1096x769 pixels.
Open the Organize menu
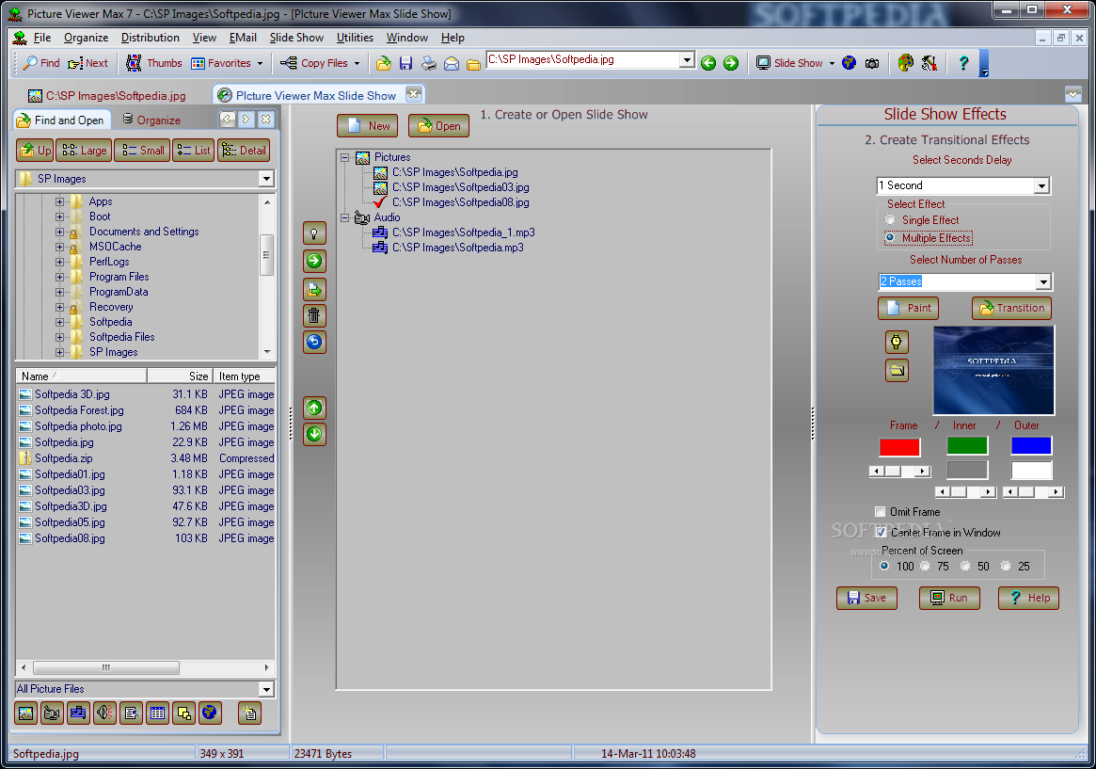click(x=86, y=38)
